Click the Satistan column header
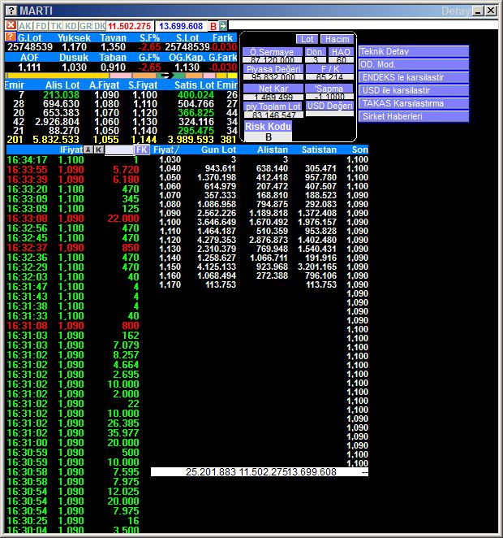 tap(319, 150)
